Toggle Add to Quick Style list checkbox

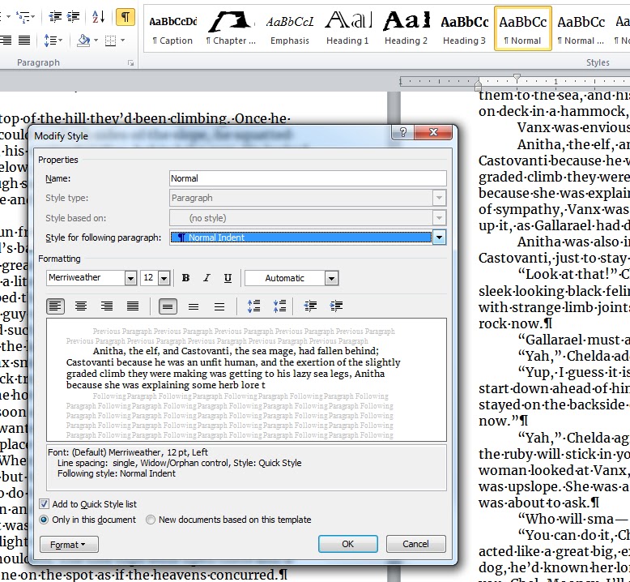[45, 504]
